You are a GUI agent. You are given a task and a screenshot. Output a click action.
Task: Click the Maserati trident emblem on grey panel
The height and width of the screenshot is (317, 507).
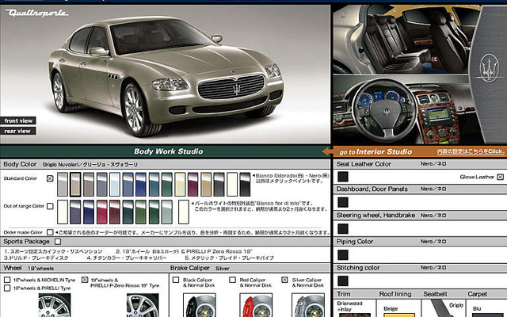click(490, 68)
